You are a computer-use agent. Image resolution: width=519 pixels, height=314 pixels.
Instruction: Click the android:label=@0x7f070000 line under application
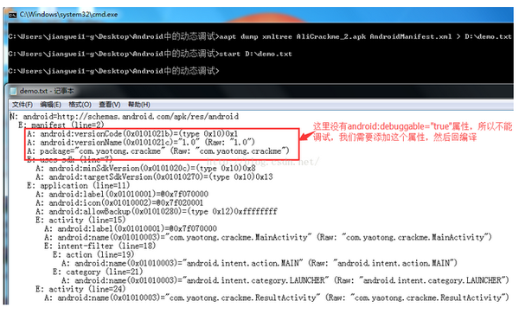click(x=122, y=194)
